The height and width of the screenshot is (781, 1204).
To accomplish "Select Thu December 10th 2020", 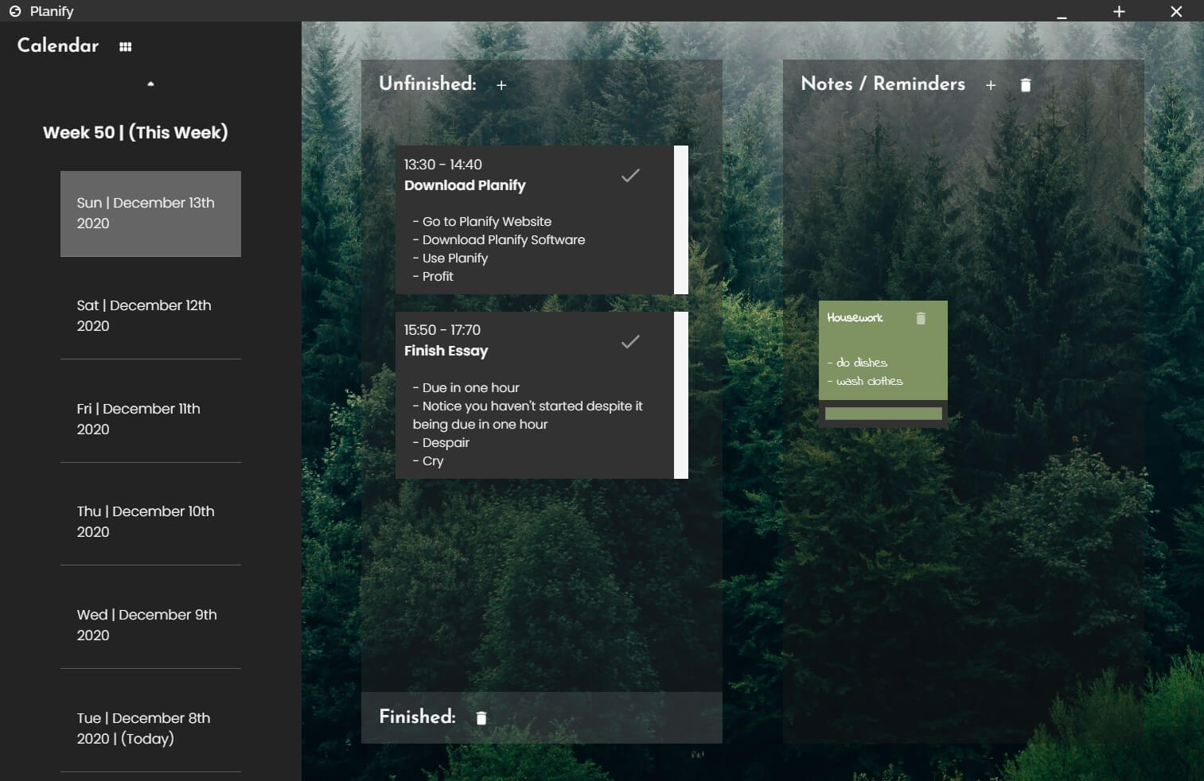I will (150, 522).
